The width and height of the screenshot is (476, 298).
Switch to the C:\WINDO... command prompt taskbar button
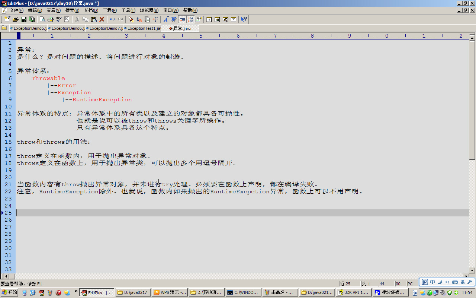(x=243, y=293)
